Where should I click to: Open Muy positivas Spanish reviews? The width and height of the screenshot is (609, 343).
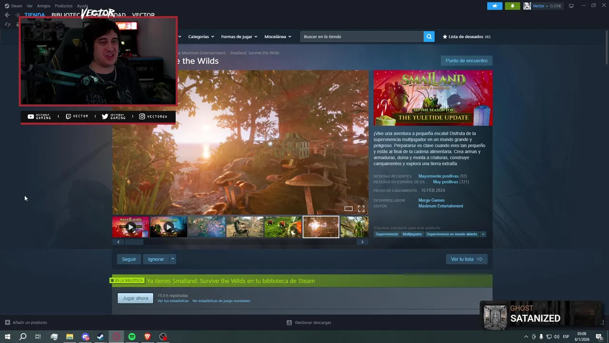point(445,182)
